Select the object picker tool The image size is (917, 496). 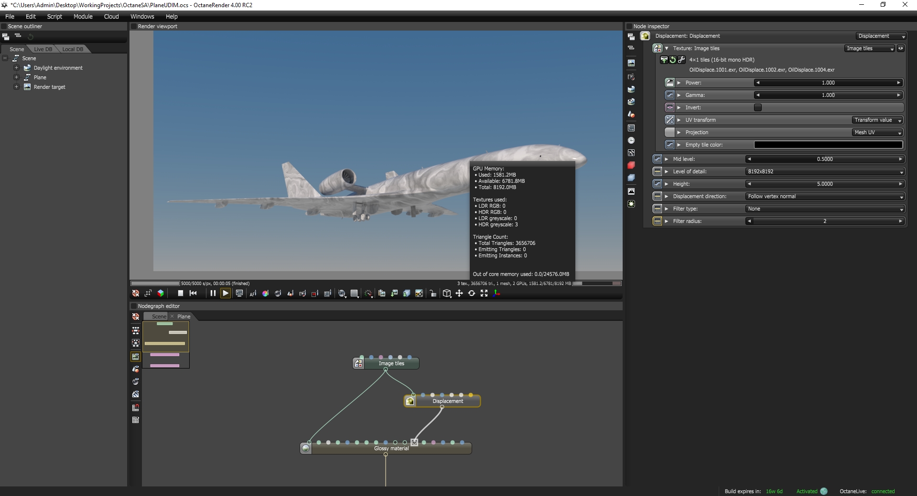[290, 293]
